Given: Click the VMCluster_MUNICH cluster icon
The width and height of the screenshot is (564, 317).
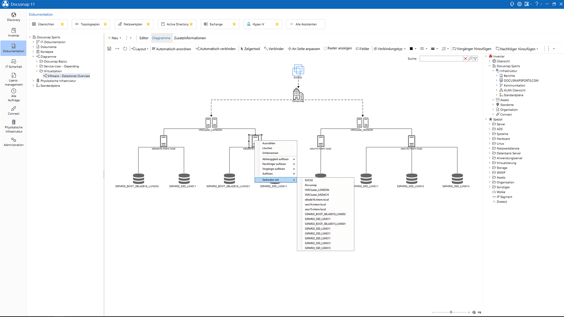Looking at the screenshot, I should tap(362, 122).
